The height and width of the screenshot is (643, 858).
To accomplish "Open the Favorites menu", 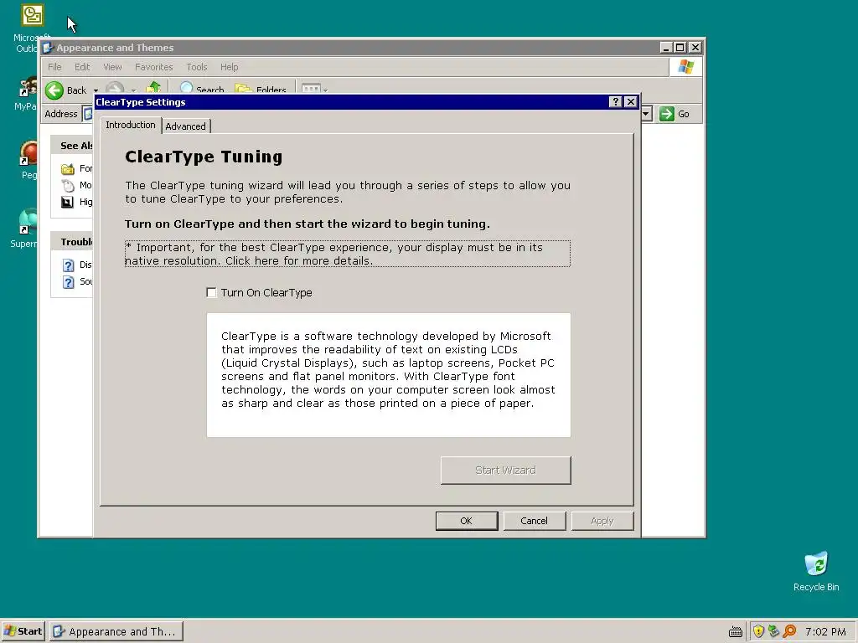I will 154,67.
